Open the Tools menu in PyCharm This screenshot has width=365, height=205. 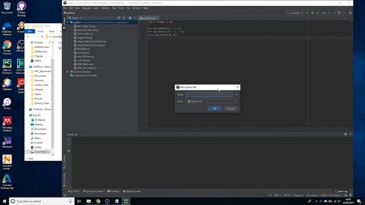(121, 8)
